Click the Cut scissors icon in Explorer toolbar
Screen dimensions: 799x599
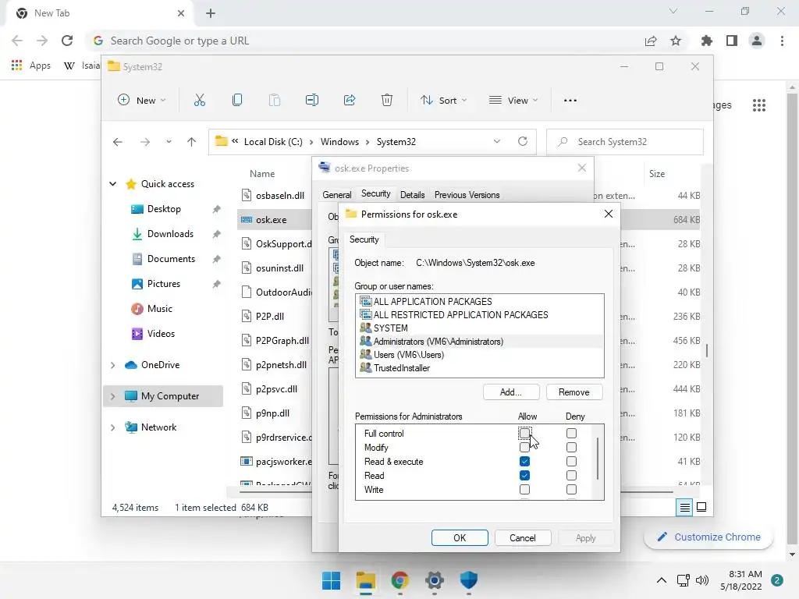pyautogui.click(x=199, y=101)
